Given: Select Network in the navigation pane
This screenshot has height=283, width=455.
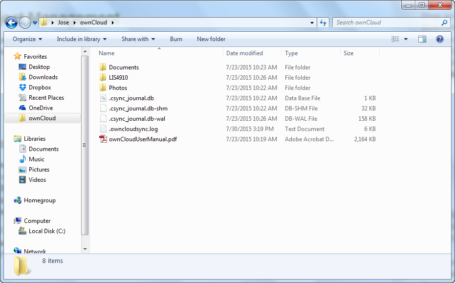Looking at the screenshot, I should coord(35,251).
